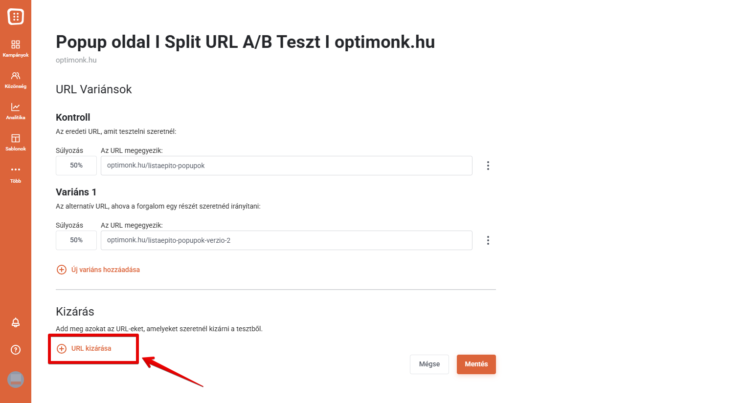Viewport: 742px width, 403px height.
Task: Click the Mégse button
Action: click(x=429, y=364)
